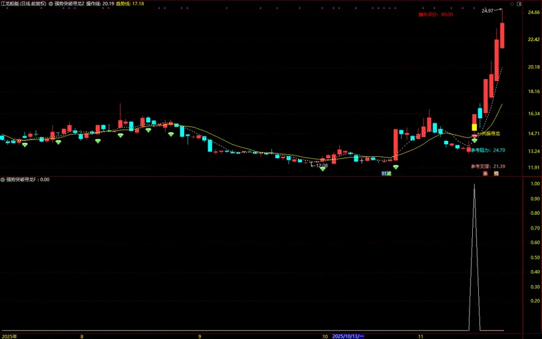The height and width of the screenshot is (339, 542).
Task: Click the green diamond marker below the 12.08 low
Action: (323, 169)
